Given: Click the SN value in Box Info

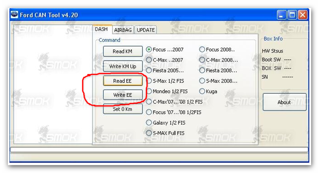Looking at the screenshot, I should (287, 77).
